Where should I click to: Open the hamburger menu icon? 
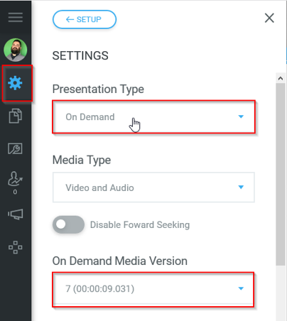[x=16, y=18]
